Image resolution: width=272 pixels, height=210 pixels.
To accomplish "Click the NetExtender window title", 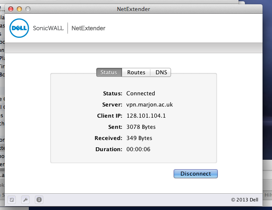I will (133, 9).
